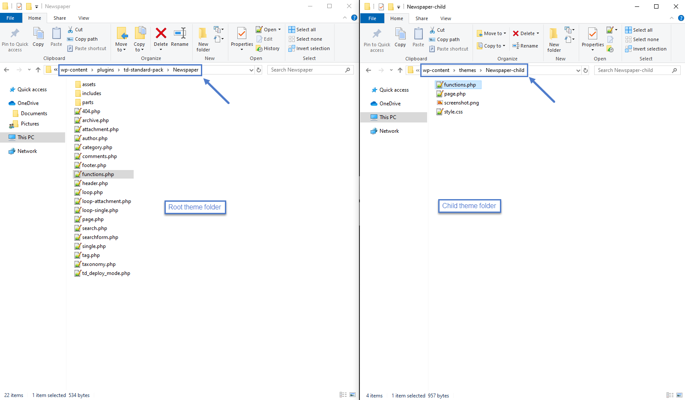The width and height of the screenshot is (685, 400).
Task: Switch to details view in Newspaper-child window
Action: click(x=670, y=395)
